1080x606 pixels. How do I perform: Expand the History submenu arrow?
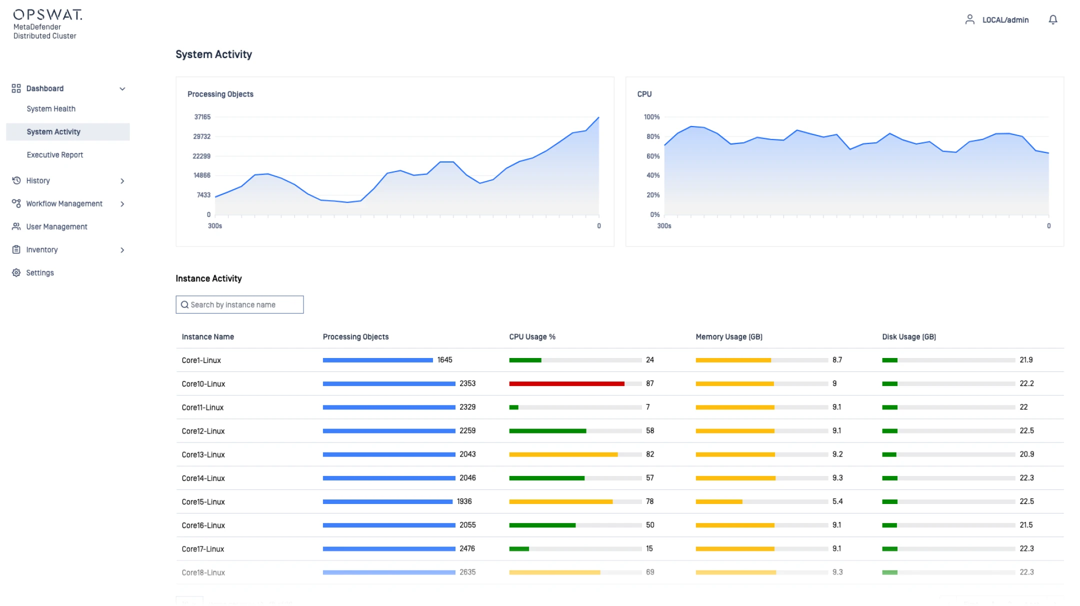click(122, 181)
